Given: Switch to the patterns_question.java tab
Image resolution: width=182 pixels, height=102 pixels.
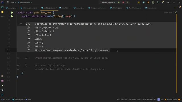Looking at the screenshot, I should tap(29, 8).
